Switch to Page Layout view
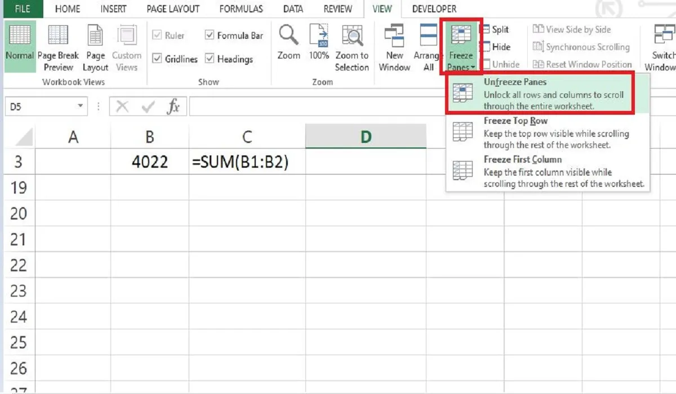Viewport: 676px width, 394px height. [x=95, y=48]
